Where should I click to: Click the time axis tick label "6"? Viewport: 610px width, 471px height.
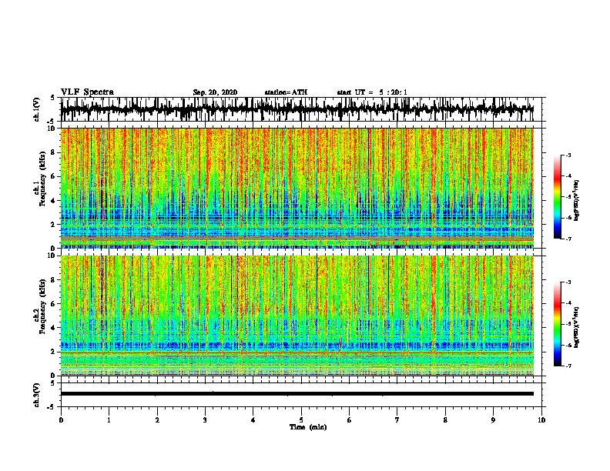point(350,420)
